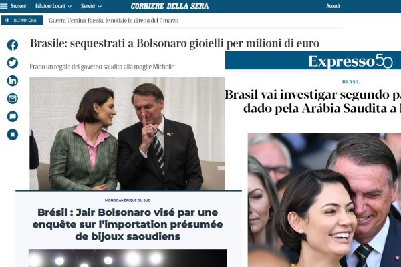Open the Sezioni menu label
The image size is (401, 267).
[x=18, y=6]
